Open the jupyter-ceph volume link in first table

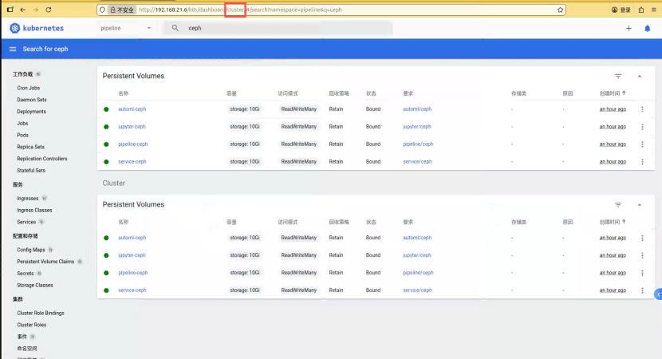132,127
